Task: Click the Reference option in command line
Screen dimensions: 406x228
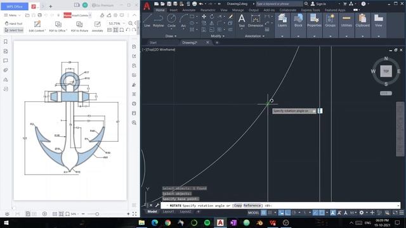Action: pyautogui.click(x=252, y=205)
